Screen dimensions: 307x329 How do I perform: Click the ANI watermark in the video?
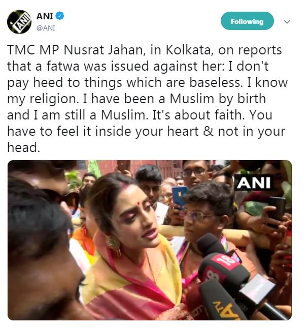pyautogui.click(x=253, y=183)
